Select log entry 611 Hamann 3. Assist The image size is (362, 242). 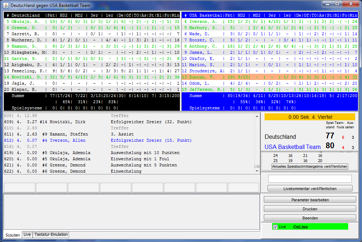[129, 134]
